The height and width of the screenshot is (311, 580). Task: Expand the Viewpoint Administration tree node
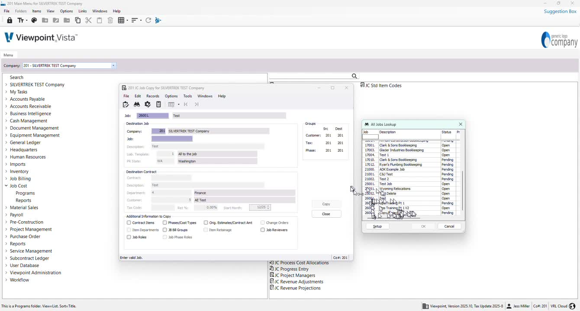pyautogui.click(x=6, y=273)
